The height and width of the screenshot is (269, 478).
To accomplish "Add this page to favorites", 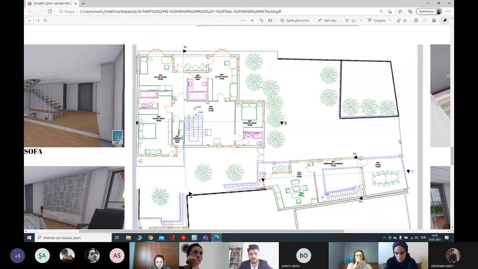I will (x=390, y=12).
